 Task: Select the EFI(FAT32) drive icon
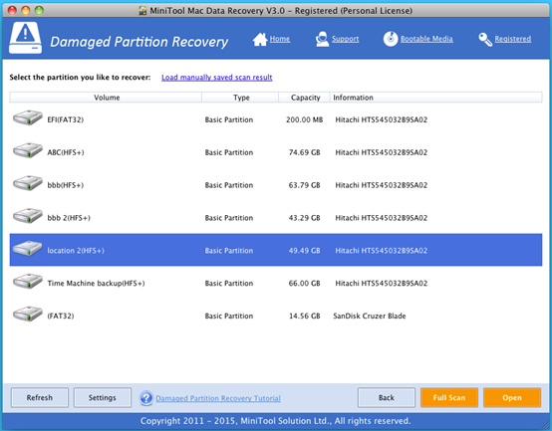point(28,117)
